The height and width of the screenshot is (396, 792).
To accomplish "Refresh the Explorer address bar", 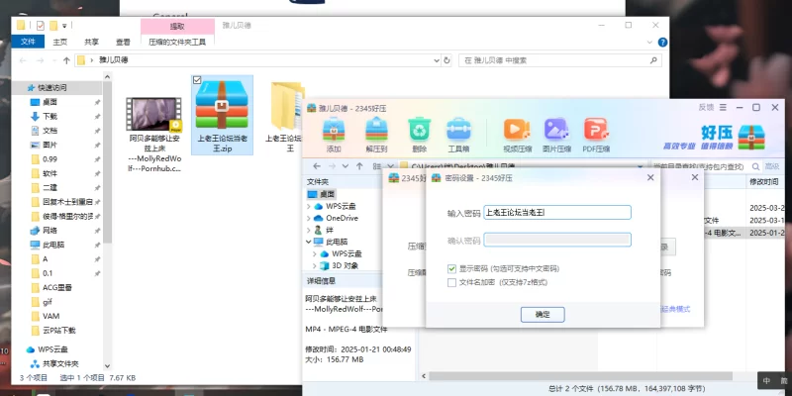I will [x=446, y=60].
